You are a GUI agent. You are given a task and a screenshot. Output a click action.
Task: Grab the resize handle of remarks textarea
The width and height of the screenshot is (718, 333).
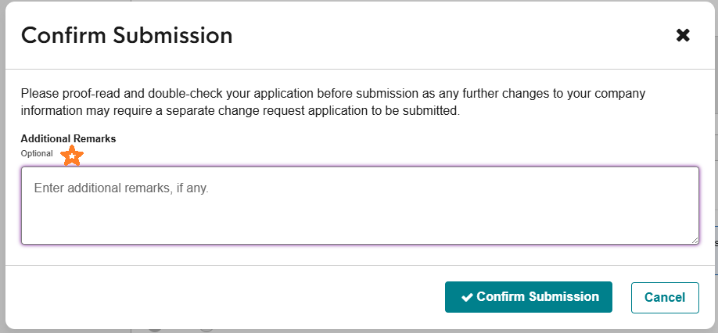(x=695, y=240)
